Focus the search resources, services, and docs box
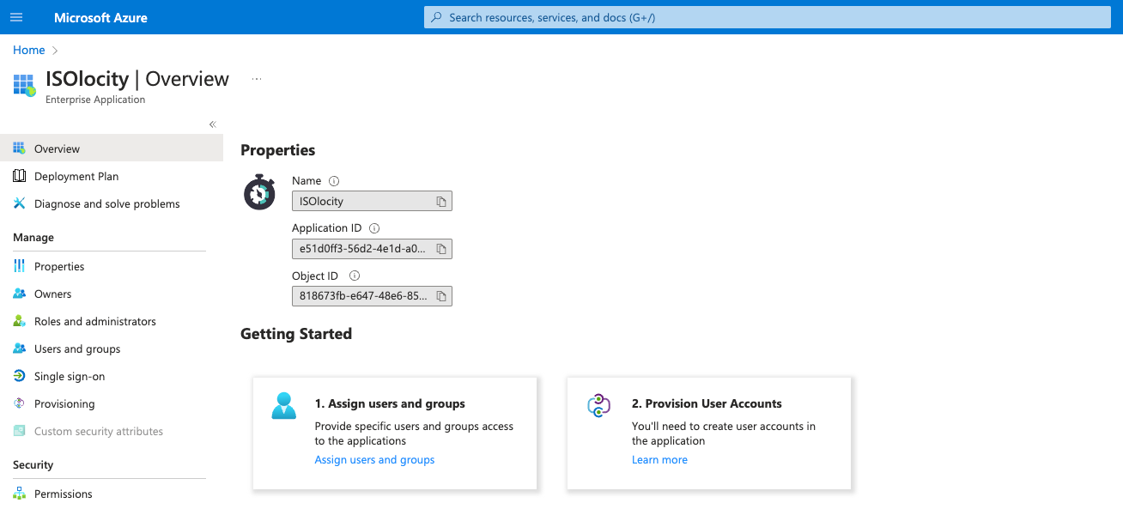1123x509 pixels. coord(768,17)
